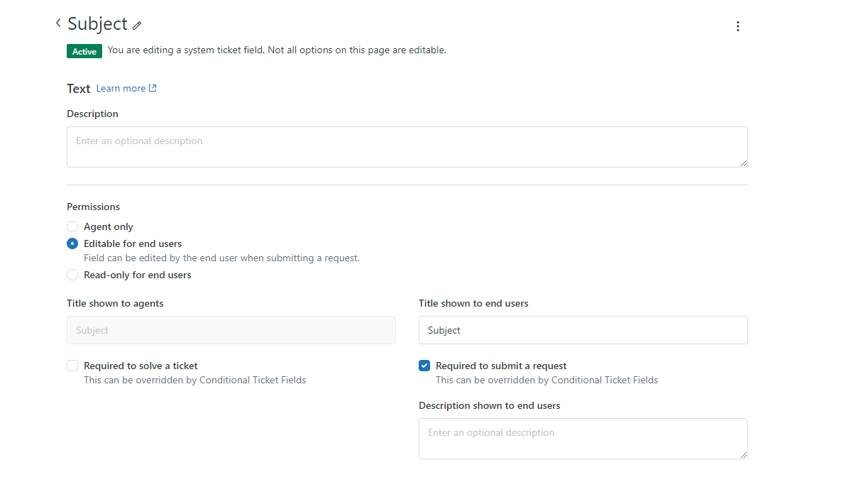
Task: Click the Description shown to end users label
Action: point(489,405)
